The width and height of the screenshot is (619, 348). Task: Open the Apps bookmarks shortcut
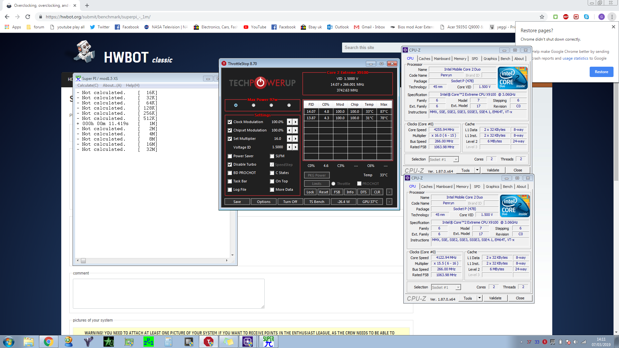point(13,27)
